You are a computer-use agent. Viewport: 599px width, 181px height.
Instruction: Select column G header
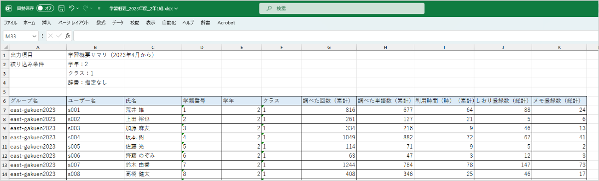pos(329,47)
